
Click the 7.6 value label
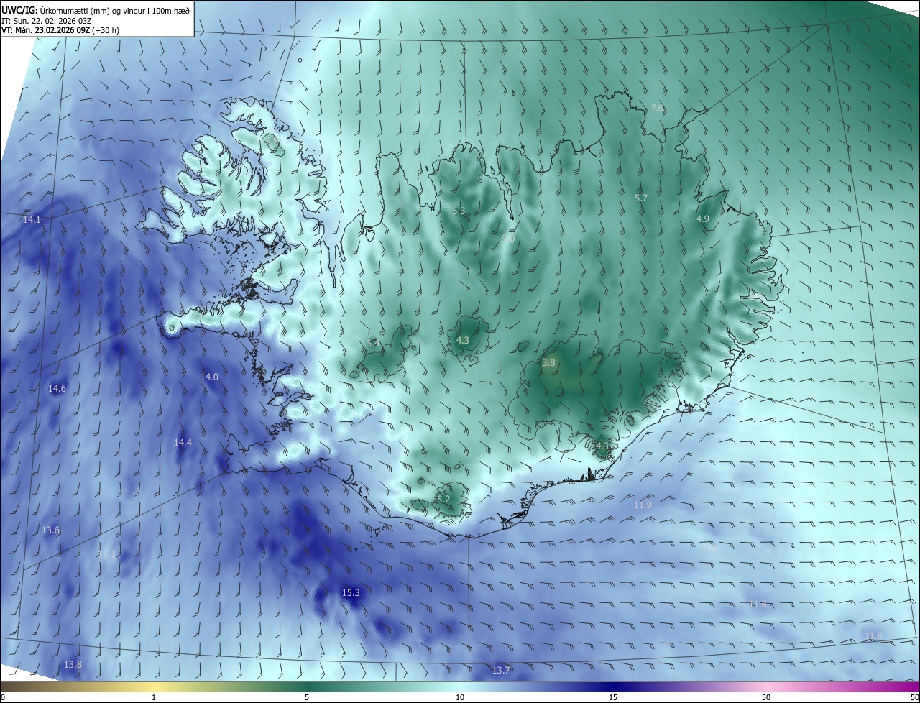657,108
